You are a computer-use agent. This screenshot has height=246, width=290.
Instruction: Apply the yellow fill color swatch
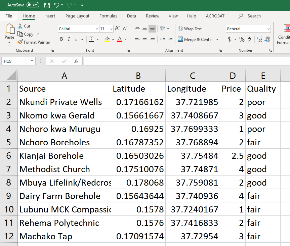pos(107,39)
